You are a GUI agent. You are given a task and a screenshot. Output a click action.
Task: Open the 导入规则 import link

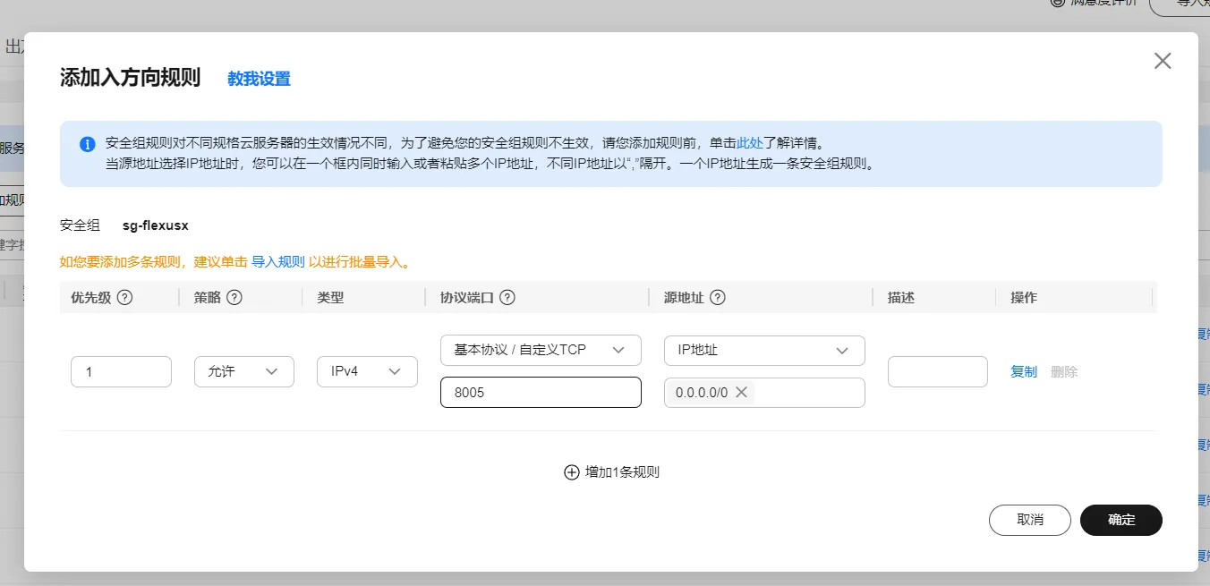(278, 262)
